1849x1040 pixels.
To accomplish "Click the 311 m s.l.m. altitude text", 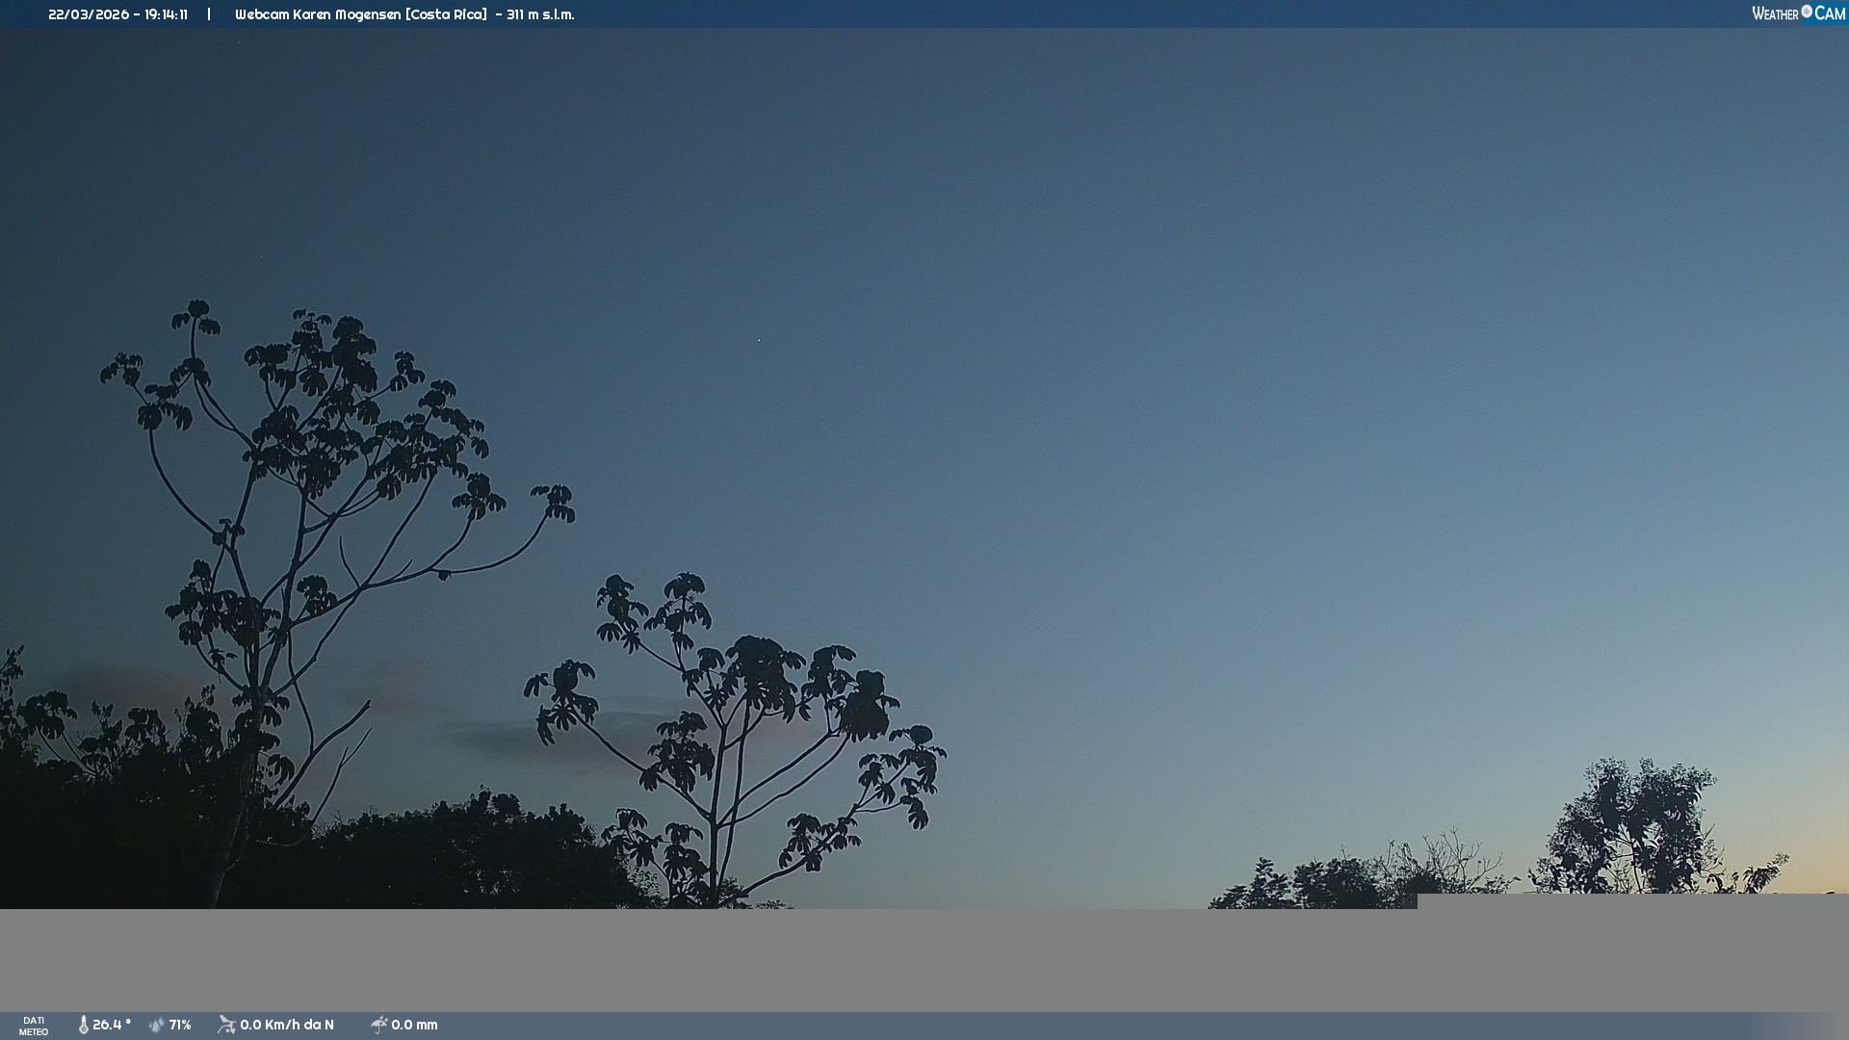I will [540, 14].
